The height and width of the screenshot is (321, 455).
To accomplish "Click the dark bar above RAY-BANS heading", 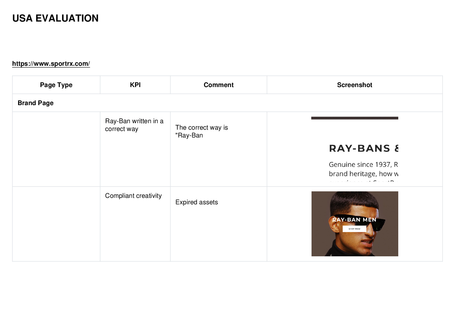I will tap(355, 118).
